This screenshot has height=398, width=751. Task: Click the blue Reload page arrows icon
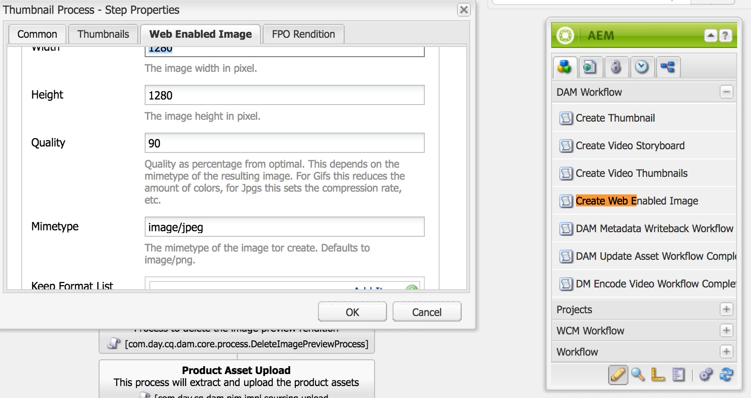[727, 375]
